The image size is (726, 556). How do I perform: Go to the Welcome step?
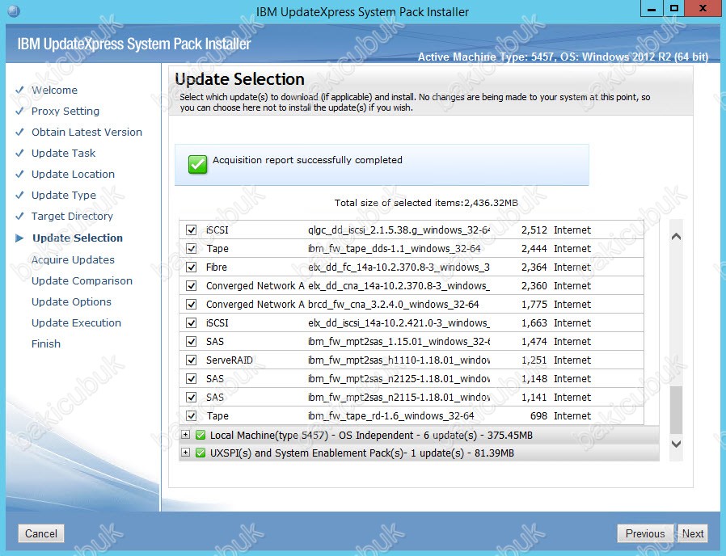pyautogui.click(x=54, y=91)
